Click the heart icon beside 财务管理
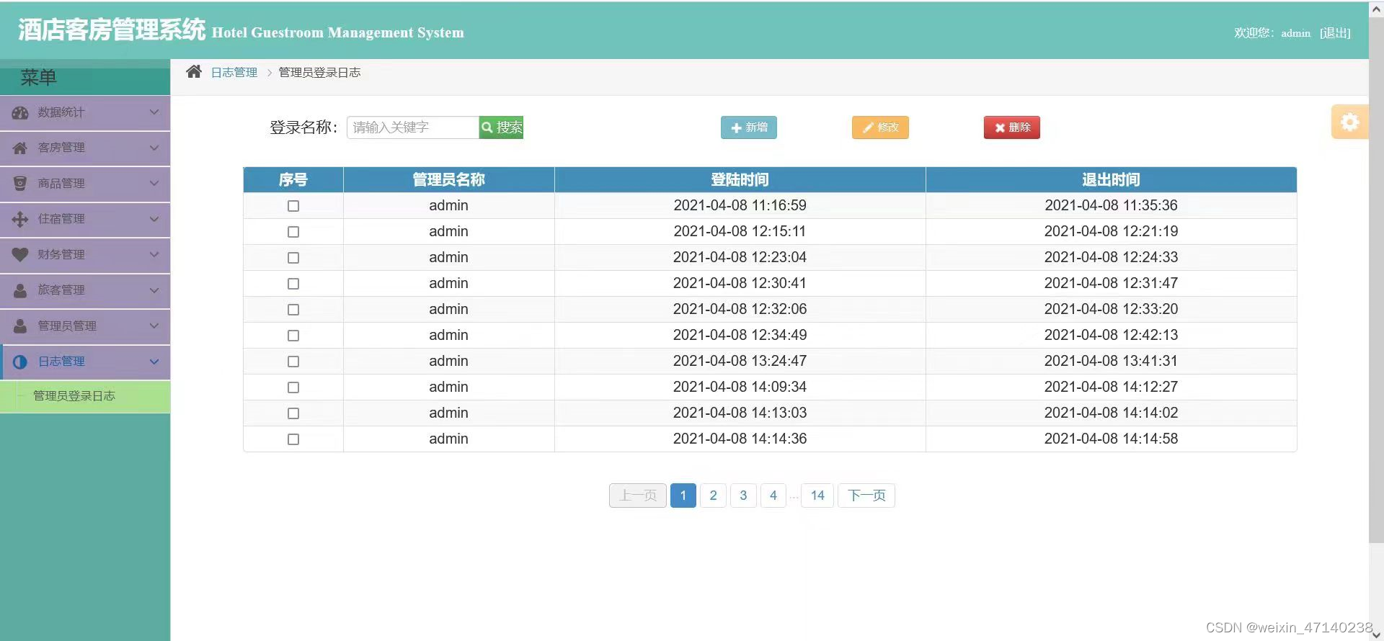This screenshot has width=1384, height=641. 20,254
